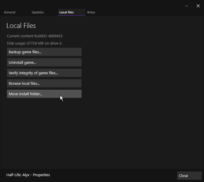Choose Uninstall game option

coord(44,62)
